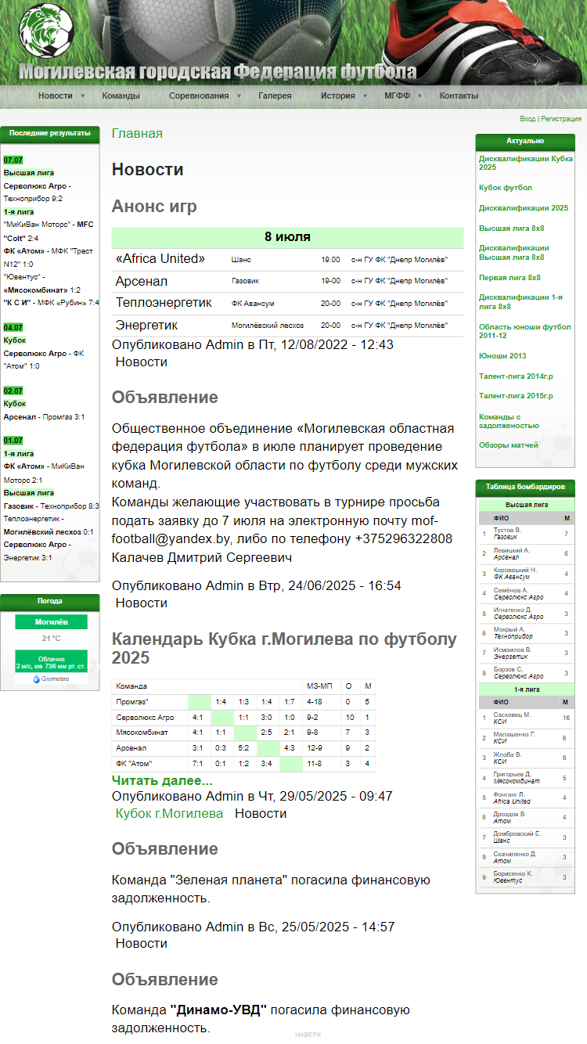Viewport: 587px width, 1044px height.
Task: Go to Главная breadcrumb link
Action: 137,133
